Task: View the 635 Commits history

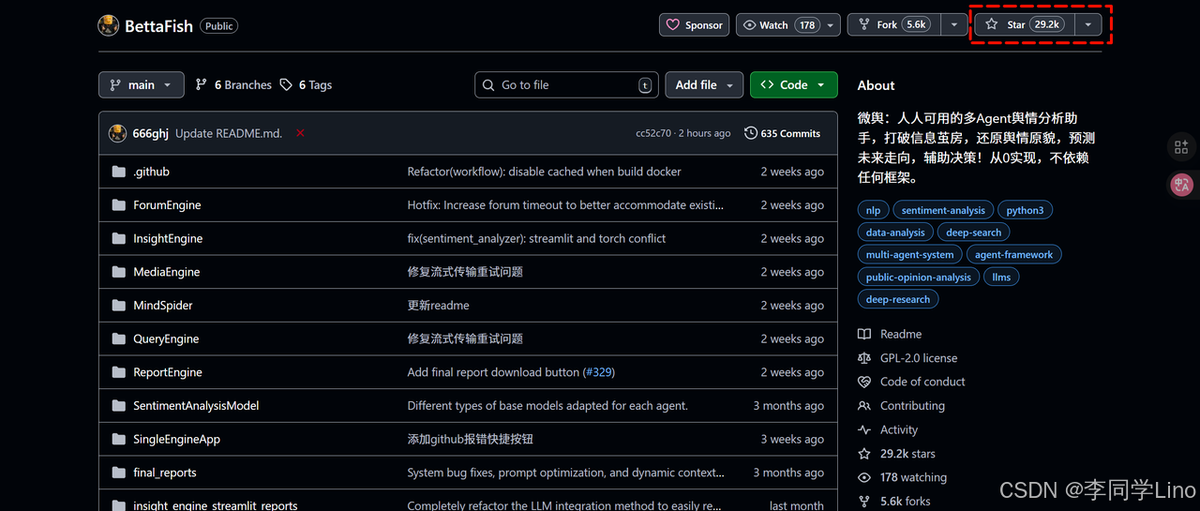Action: [x=782, y=133]
